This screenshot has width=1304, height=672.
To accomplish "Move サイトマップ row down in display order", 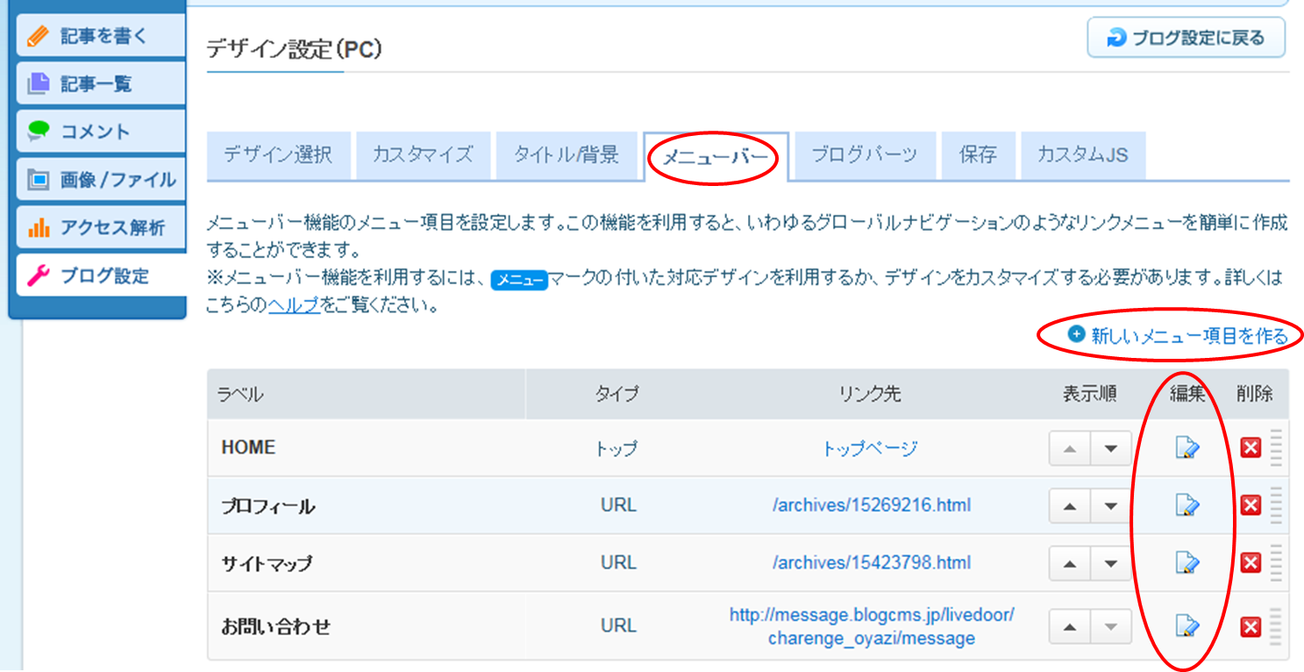I will [x=1111, y=562].
